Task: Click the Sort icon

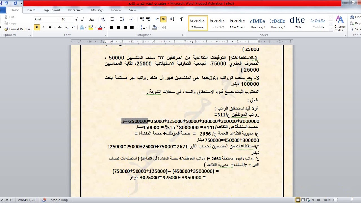Action: click(172, 19)
